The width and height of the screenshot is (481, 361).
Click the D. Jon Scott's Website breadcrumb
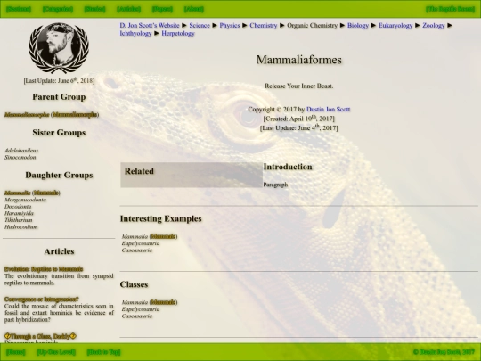point(150,26)
